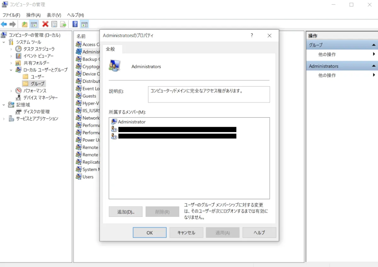Screen dimensions: 378x267
Task: Toggle the Show/Hide Console Tree toolbar icon
Action: [x=34, y=24]
